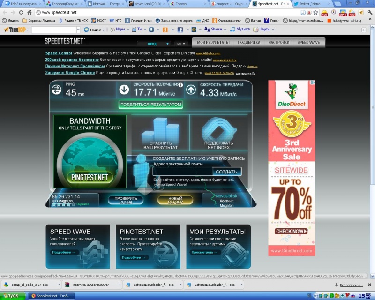Viewport: 375px width, 300px height.
Task: Click the Yandex extension icon in the address bar
Action: 309,13
